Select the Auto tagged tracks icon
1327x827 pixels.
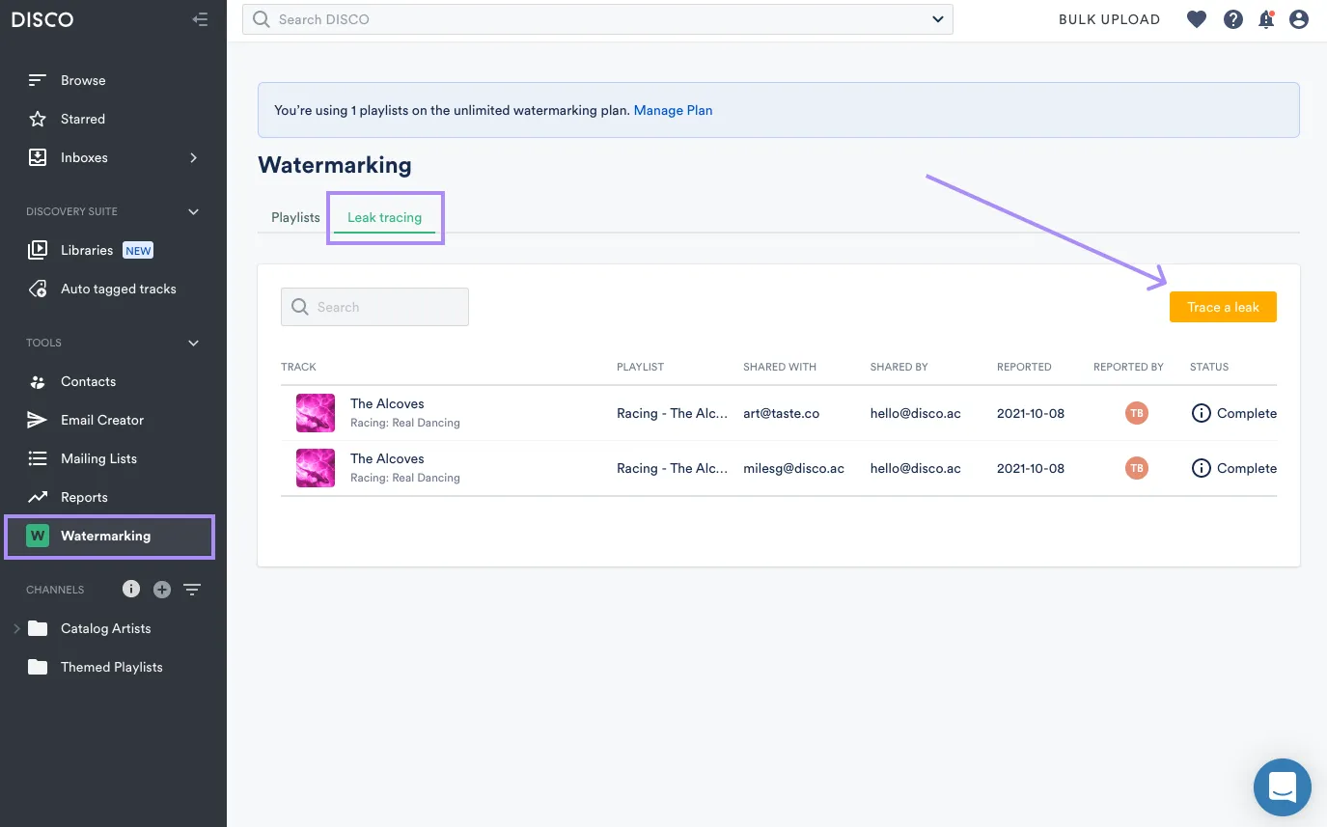tap(39, 288)
